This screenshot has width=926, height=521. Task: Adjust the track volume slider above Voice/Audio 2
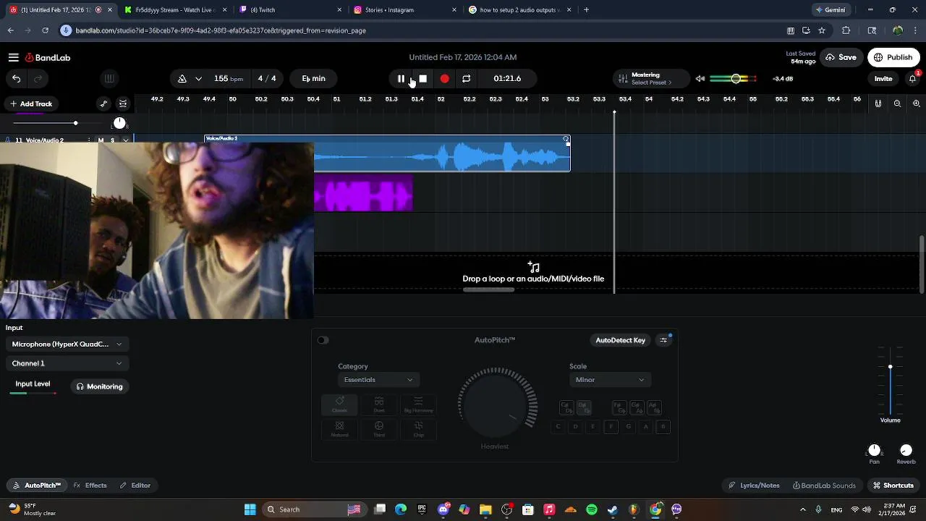75,123
